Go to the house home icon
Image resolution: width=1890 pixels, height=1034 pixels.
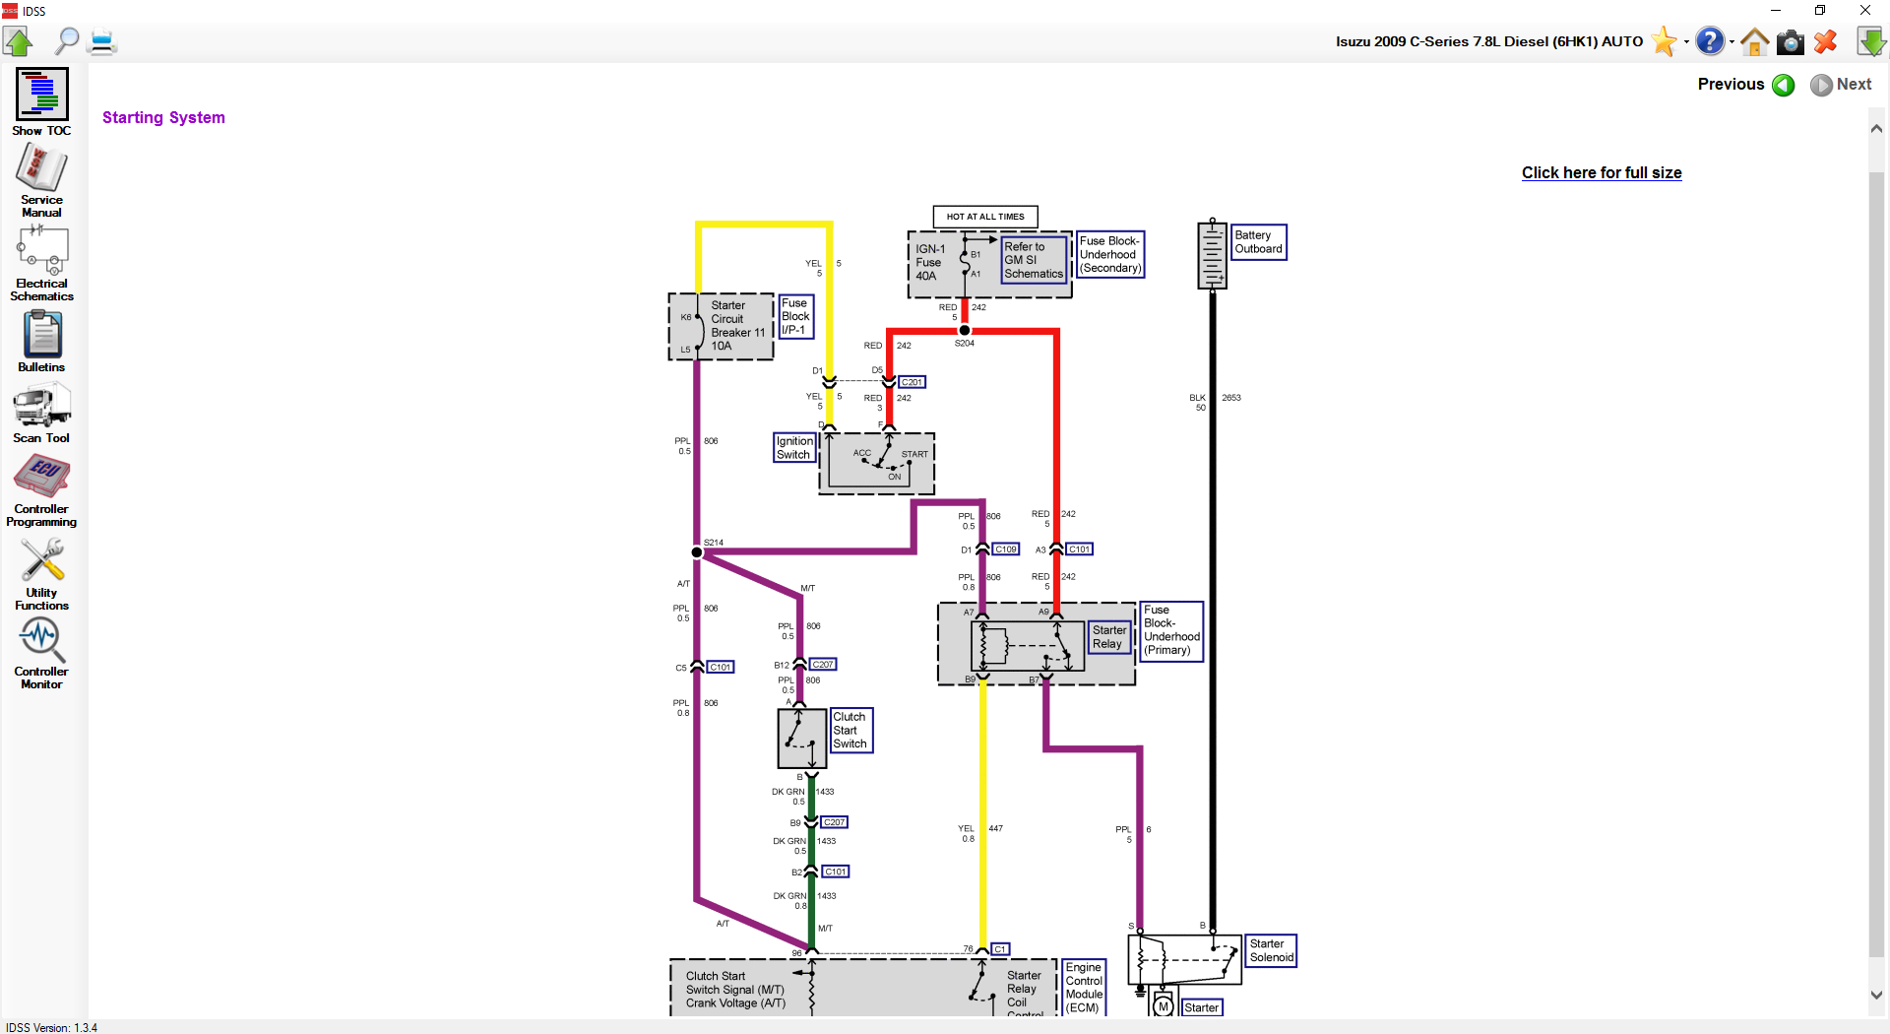1754,41
